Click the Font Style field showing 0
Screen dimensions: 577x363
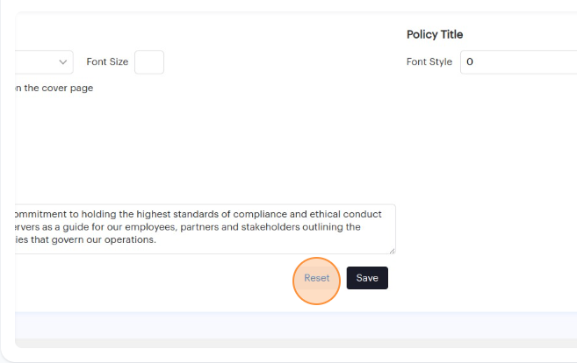click(x=518, y=62)
